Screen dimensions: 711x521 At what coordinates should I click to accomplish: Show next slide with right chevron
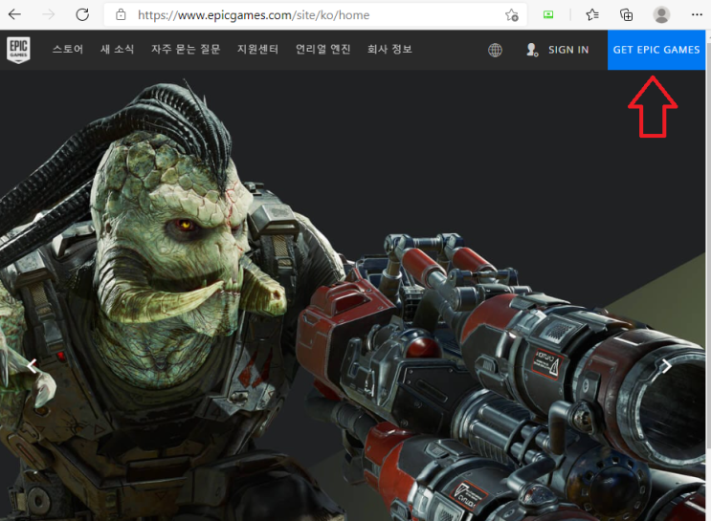[666, 365]
